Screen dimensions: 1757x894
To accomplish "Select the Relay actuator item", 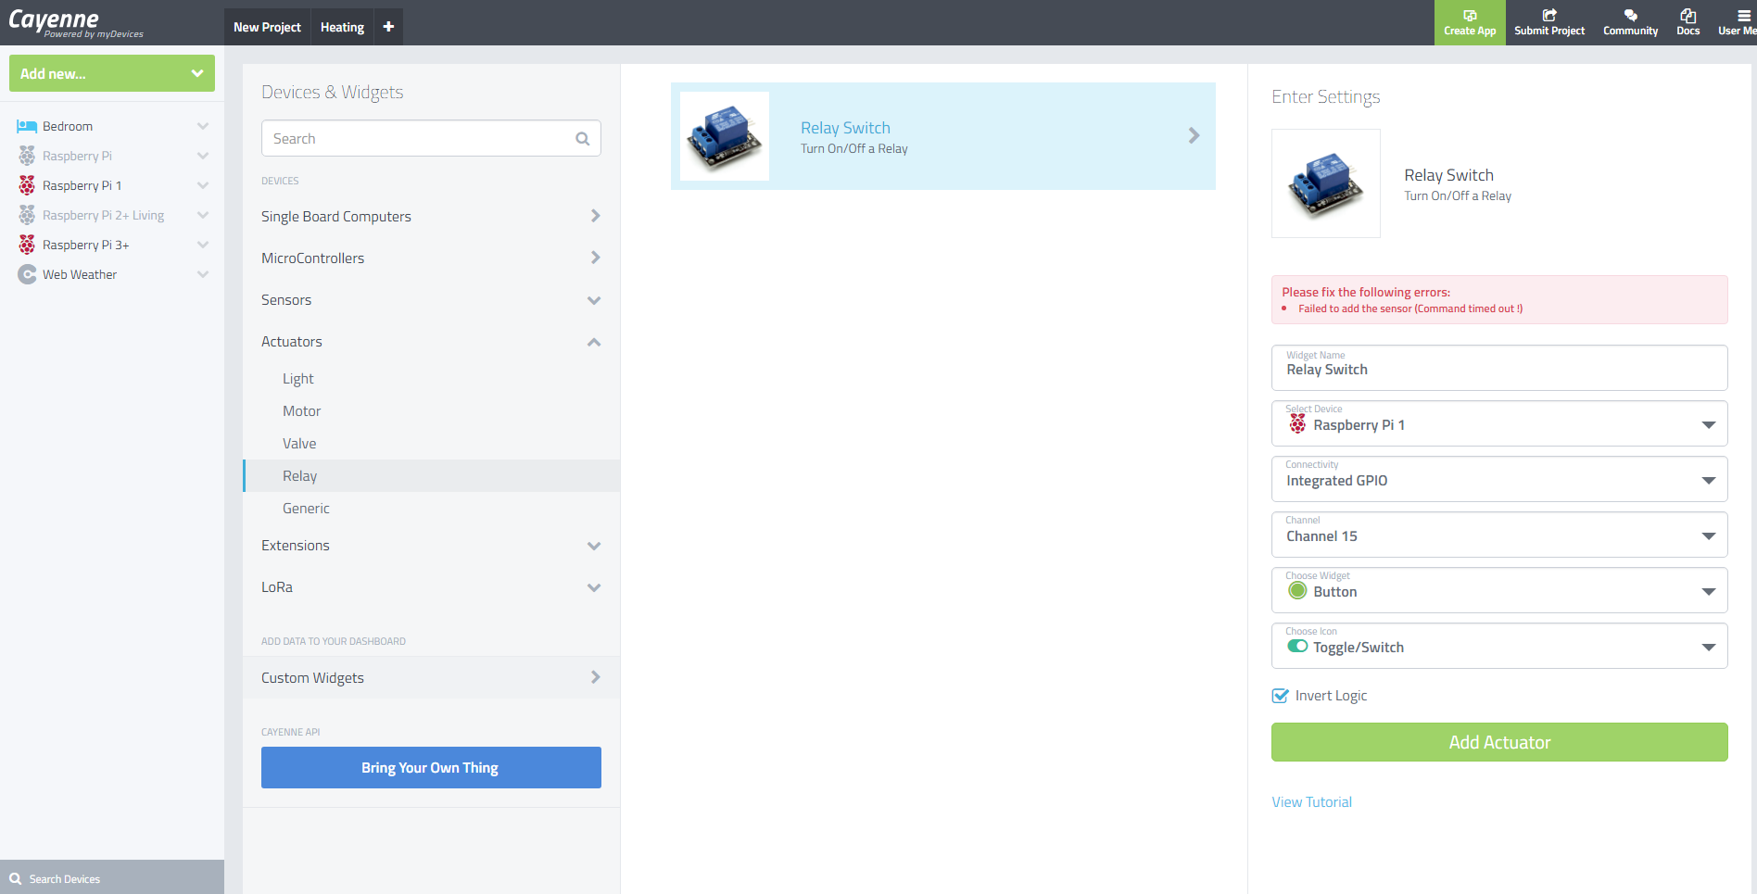I will 431,476.
